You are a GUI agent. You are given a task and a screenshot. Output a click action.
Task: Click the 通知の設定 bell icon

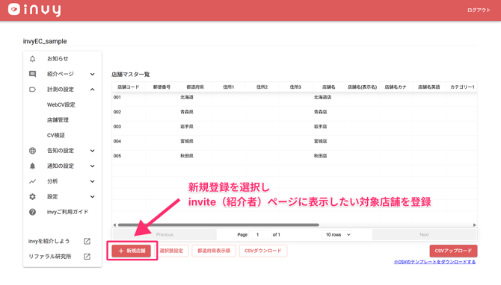tap(32, 166)
